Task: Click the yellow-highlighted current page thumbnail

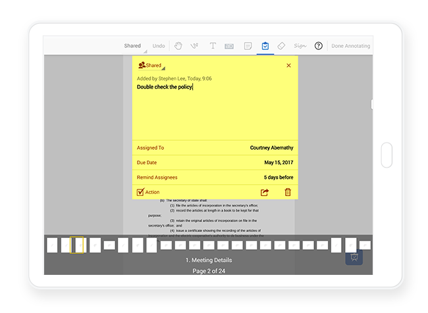Action: [x=76, y=245]
